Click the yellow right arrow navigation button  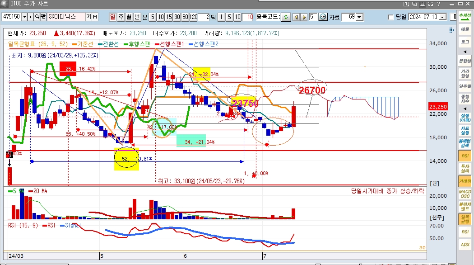(x=304, y=17)
